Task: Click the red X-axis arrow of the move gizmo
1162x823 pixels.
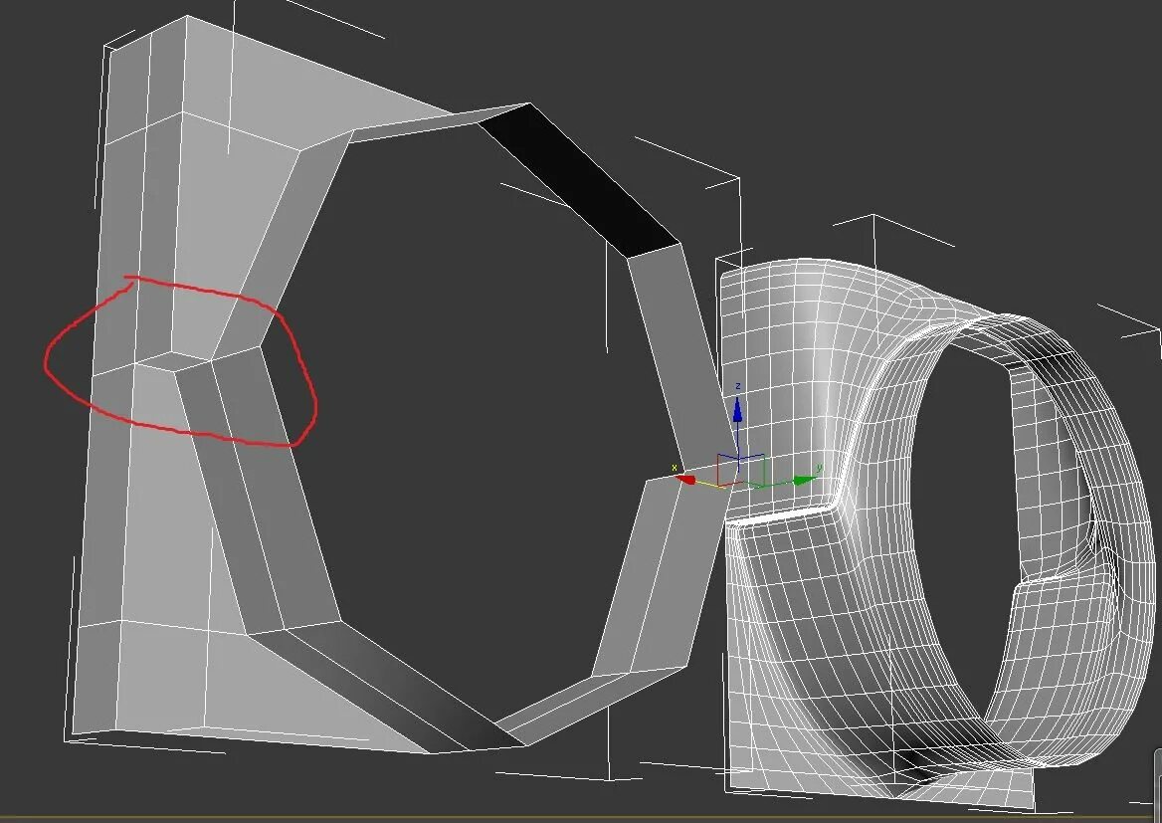Action: point(685,479)
